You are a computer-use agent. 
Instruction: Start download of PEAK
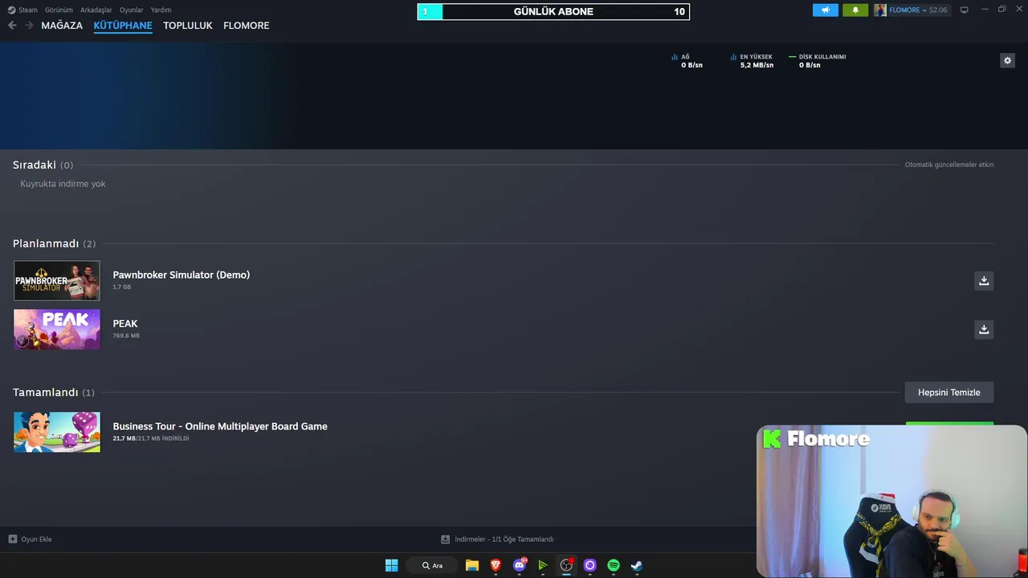(983, 329)
